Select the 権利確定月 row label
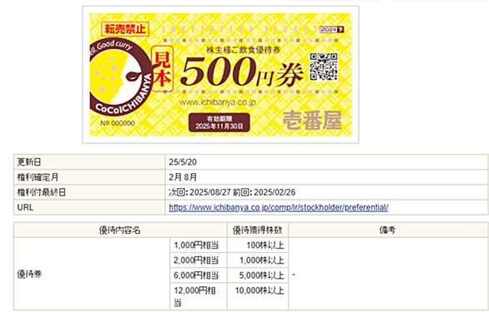The width and height of the screenshot is (489, 312). click(x=89, y=177)
